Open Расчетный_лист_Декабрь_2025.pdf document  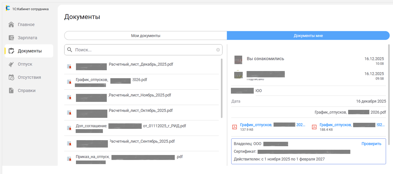pos(141,64)
